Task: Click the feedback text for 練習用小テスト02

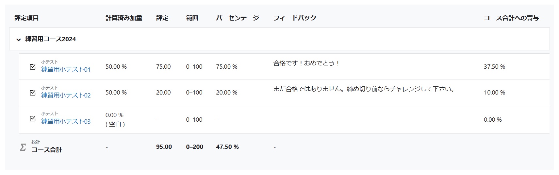Action: (364, 89)
